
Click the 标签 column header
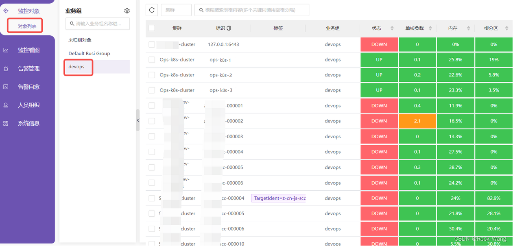(x=278, y=28)
